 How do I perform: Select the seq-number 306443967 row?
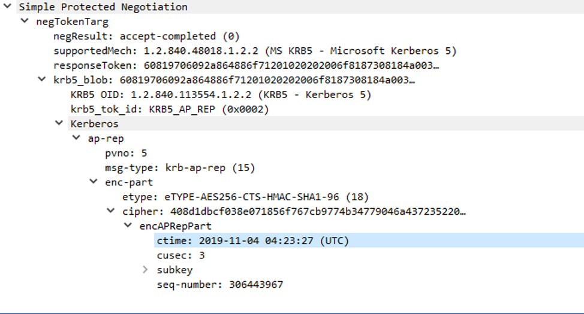click(219, 285)
